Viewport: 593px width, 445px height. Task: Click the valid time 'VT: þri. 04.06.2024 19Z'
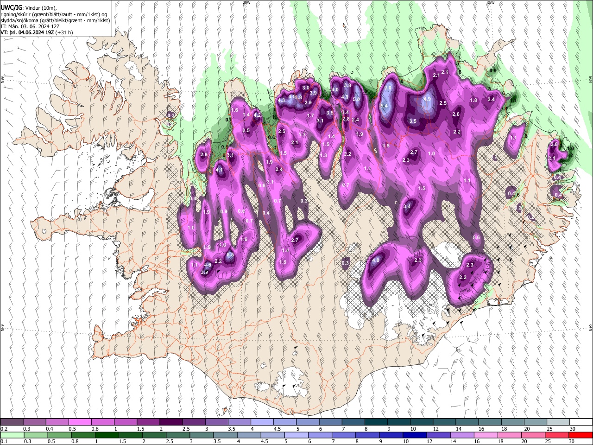coord(27,33)
